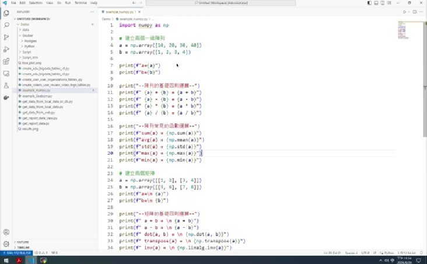The height and width of the screenshot is (264, 427).
Task: Show hidden system tray icons
Action: [x=380, y=260]
